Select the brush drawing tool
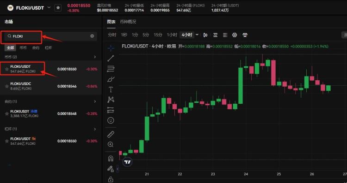This screenshot has width=347, height=183. [111, 79]
